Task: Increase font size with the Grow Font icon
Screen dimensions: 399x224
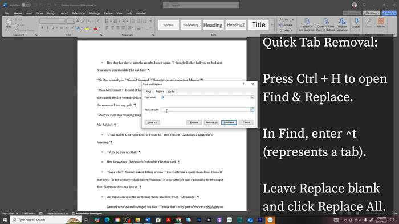Action: [x=78, y=21]
